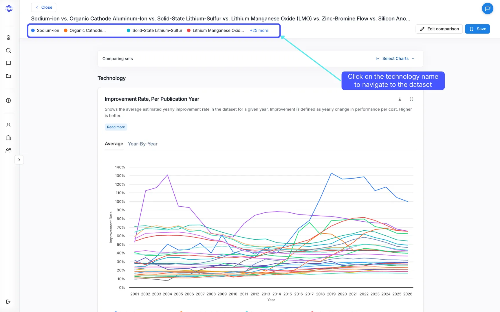
Task: Open the single user profile icon
Action: (x=8, y=125)
